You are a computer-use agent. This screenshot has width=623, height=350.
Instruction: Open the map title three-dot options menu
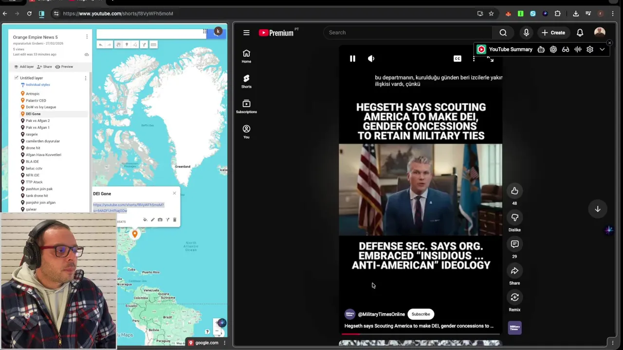87,37
